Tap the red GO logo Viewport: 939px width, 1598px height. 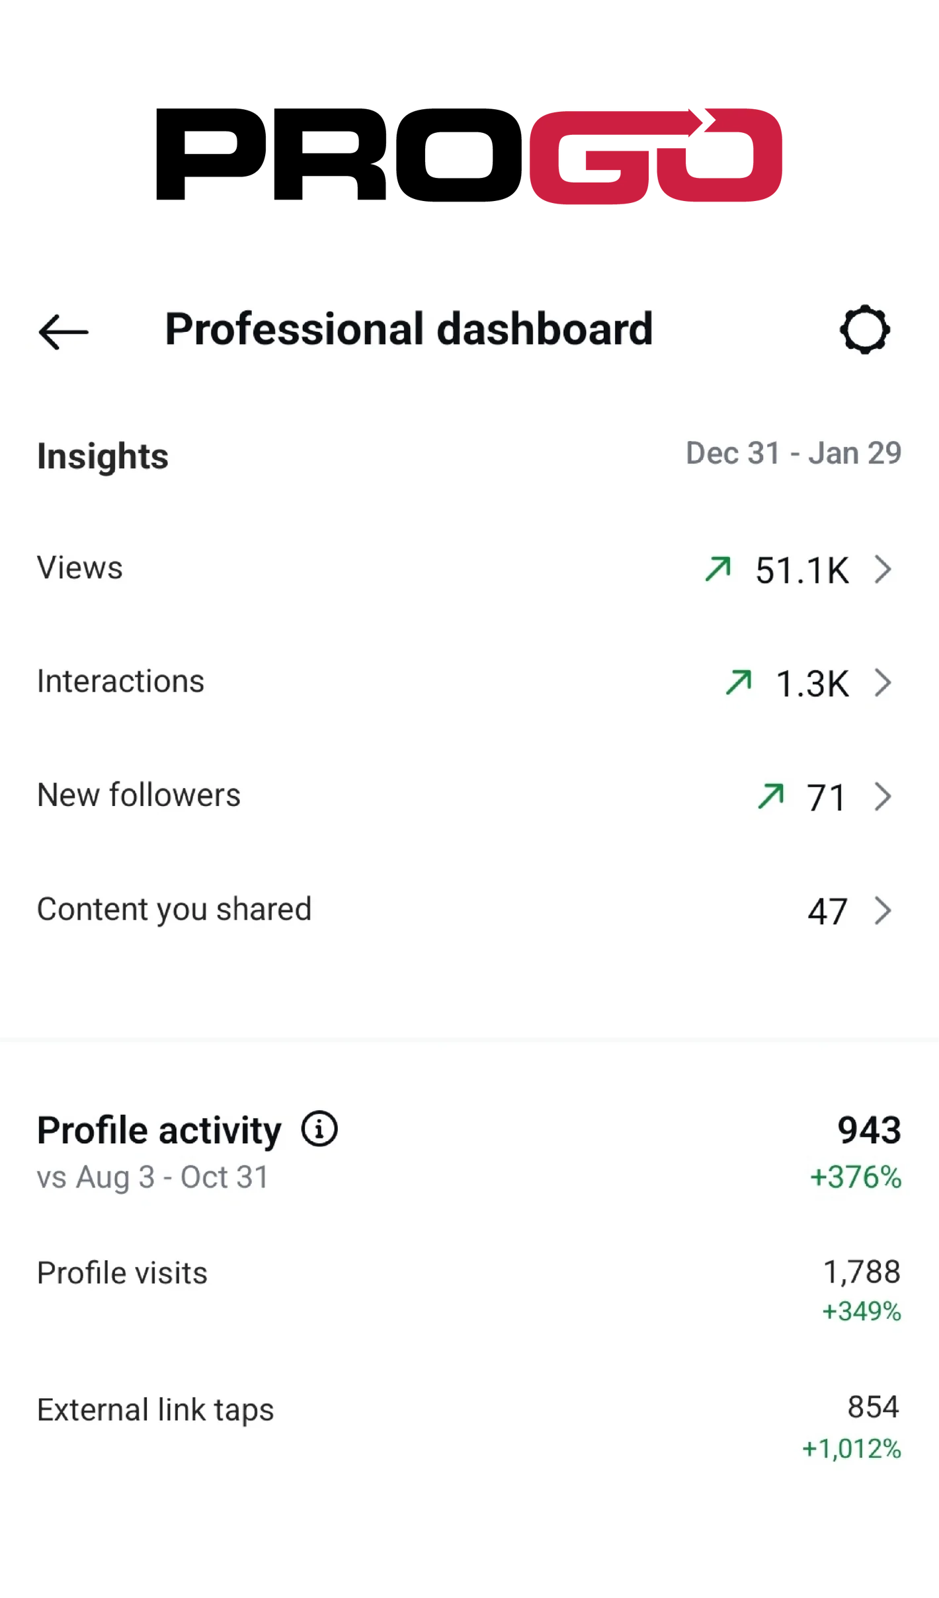pyautogui.click(x=655, y=156)
